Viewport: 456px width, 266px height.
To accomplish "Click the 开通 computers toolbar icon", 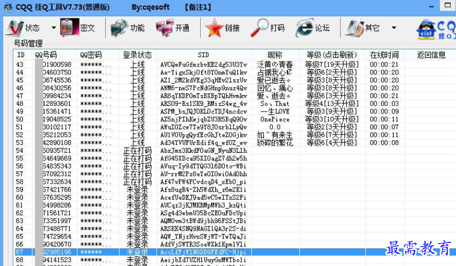I will (x=165, y=28).
